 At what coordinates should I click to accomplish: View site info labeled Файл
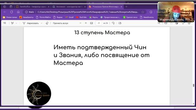29,12
